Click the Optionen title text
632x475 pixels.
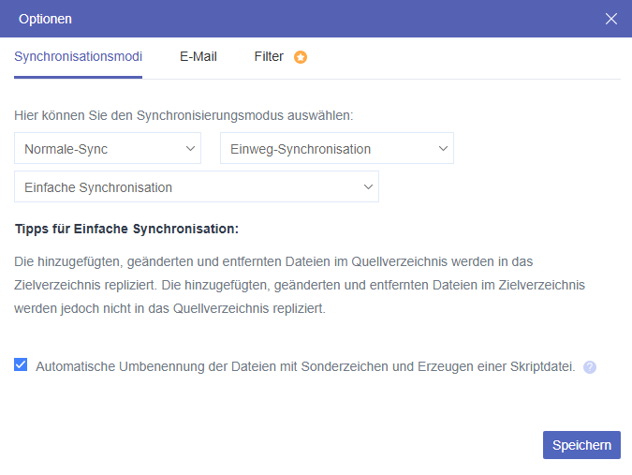click(x=45, y=19)
